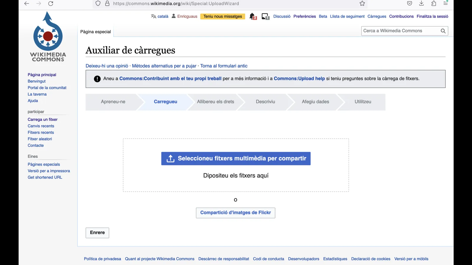This screenshot has width=472, height=265.
Task: Click Finalitza la sessió
Action: (x=432, y=16)
